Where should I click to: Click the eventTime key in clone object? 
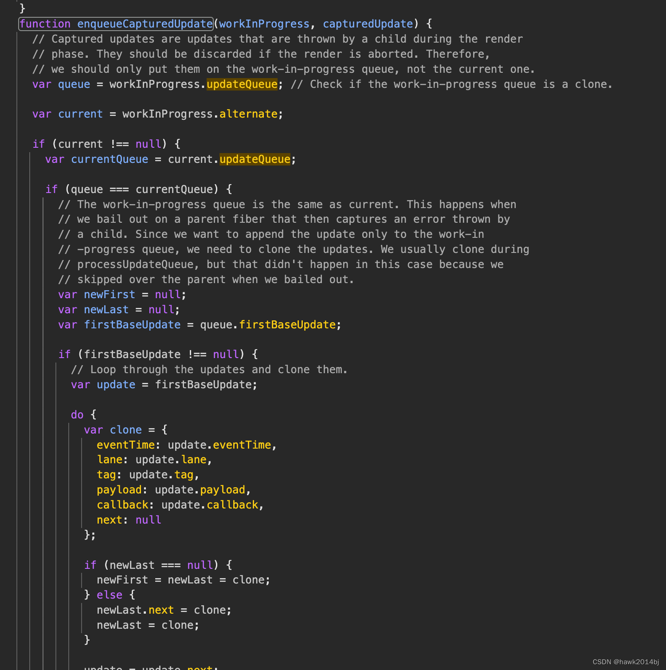[x=126, y=445]
